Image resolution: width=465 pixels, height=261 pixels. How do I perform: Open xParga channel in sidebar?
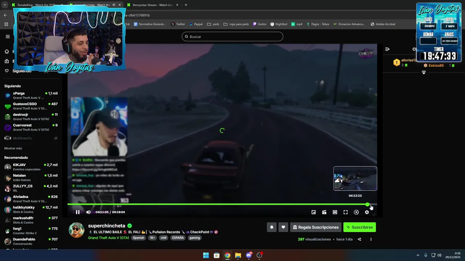click(31, 95)
